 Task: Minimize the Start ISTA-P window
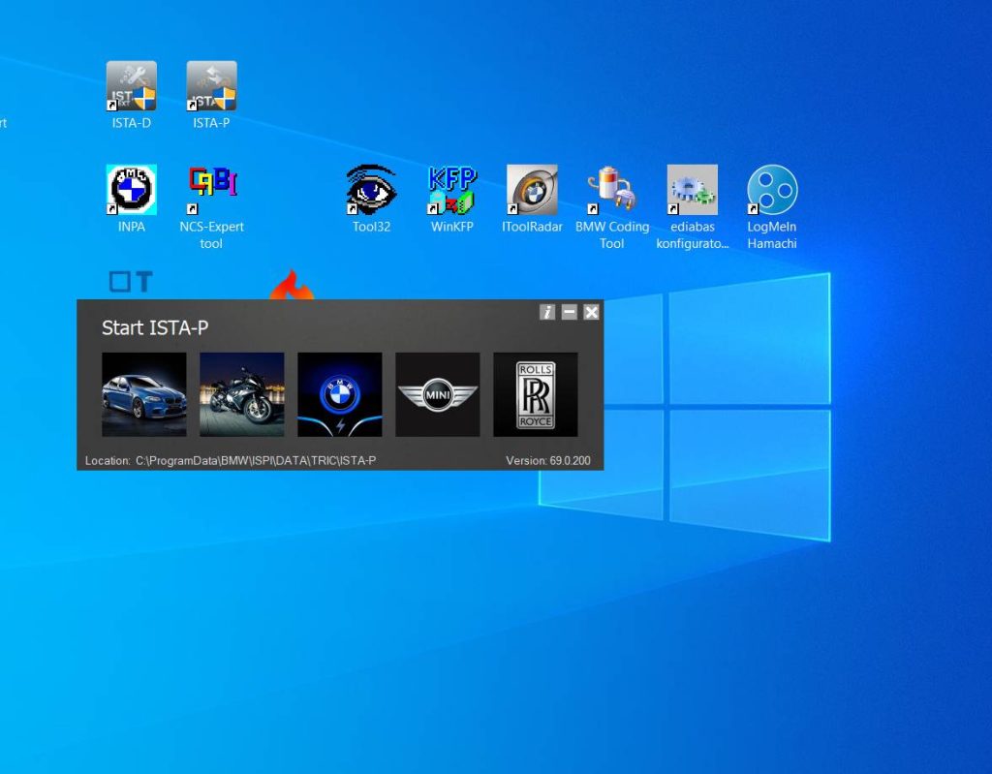tap(570, 312)
